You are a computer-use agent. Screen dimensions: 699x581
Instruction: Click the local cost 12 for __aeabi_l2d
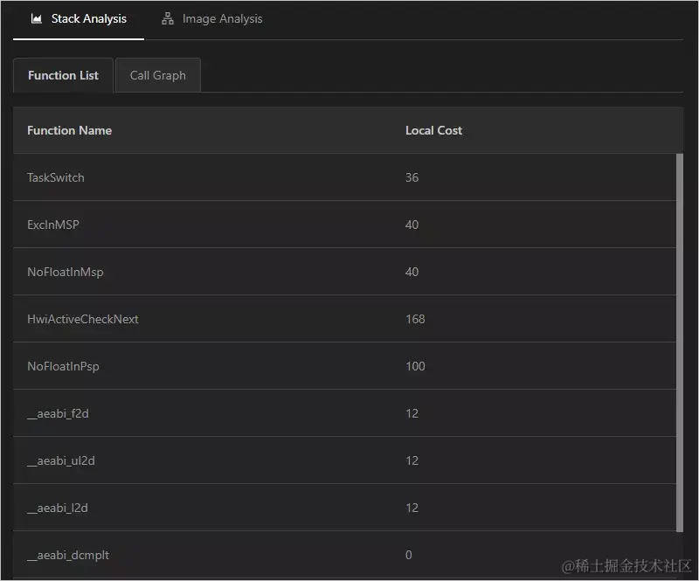point(412,508)
